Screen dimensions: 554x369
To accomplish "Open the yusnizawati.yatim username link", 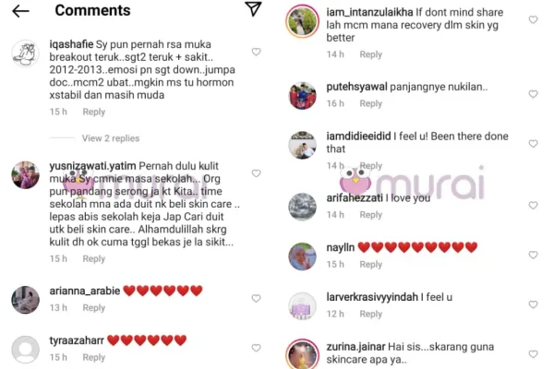I will (x=92, y=166).
